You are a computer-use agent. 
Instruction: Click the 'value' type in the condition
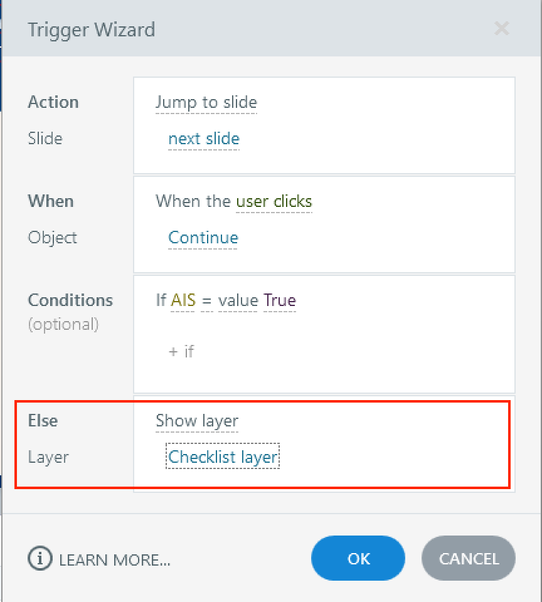point(238,300)
